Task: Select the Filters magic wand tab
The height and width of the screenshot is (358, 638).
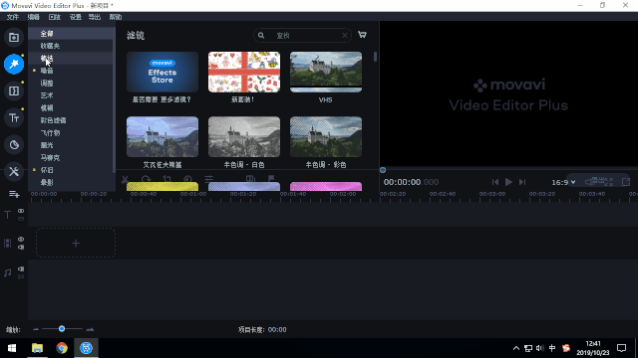Action: click(14, 64)
